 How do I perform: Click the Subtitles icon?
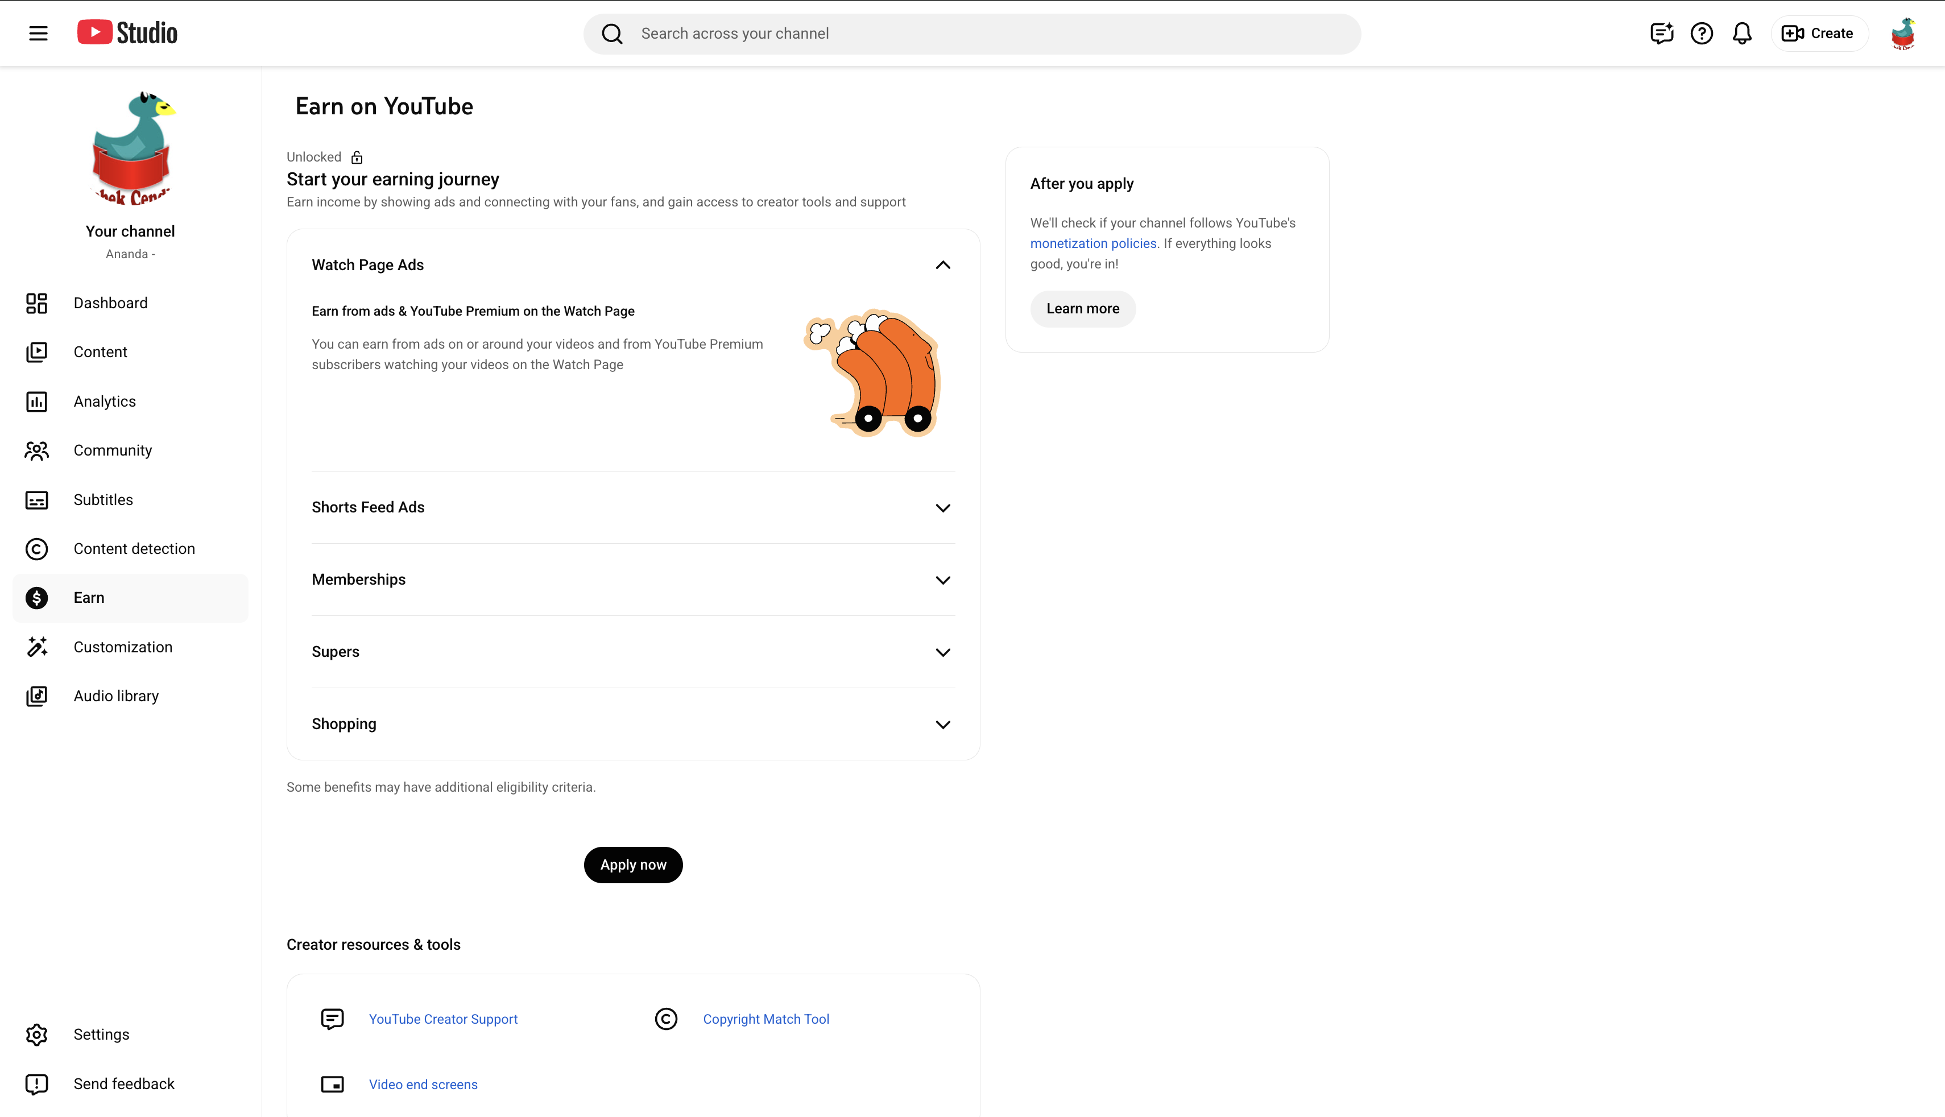[37, 500]
